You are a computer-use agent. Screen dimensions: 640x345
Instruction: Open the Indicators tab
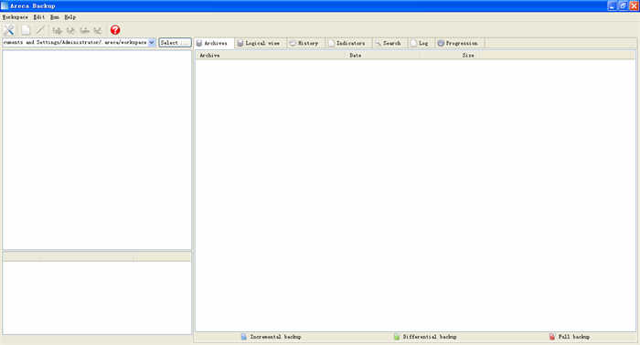point(347,43)
